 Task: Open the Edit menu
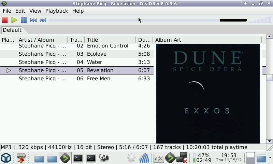(x=20, y=11)
